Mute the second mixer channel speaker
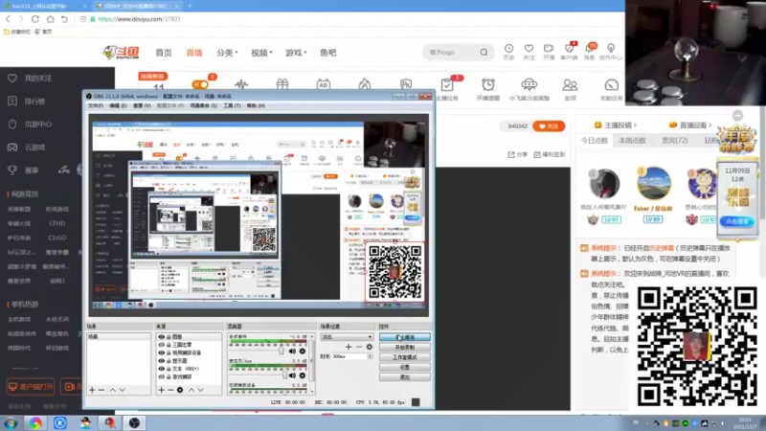766x431 pixels. pyautogui.click(x=292, y=375)
